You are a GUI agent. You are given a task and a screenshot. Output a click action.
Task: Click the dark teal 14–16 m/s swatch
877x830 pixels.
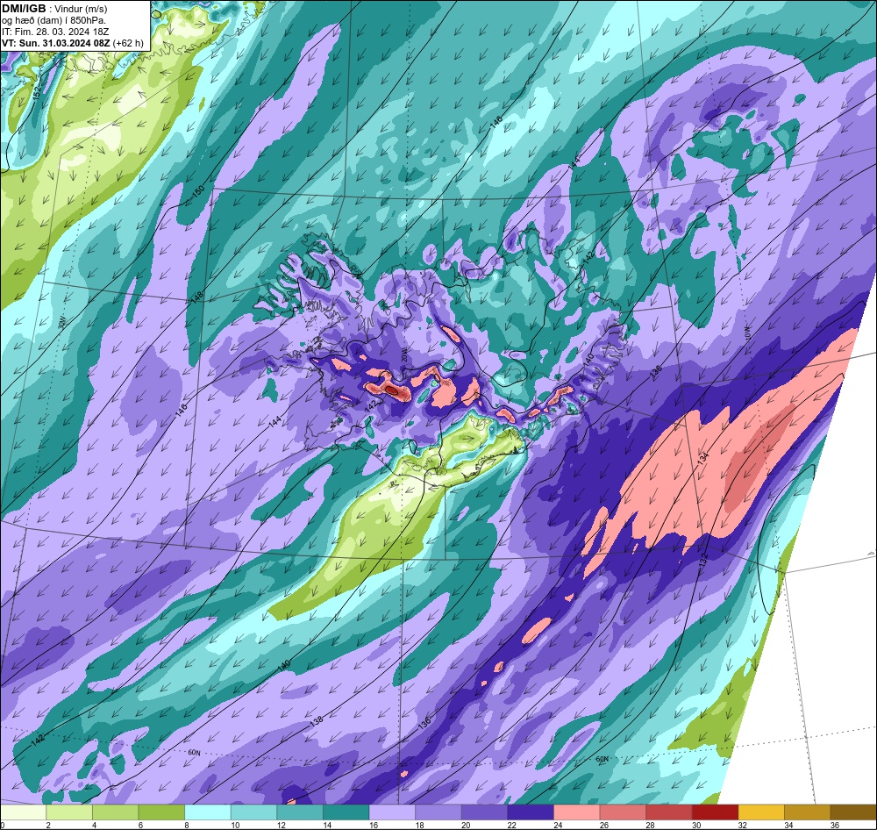[346, 812]
